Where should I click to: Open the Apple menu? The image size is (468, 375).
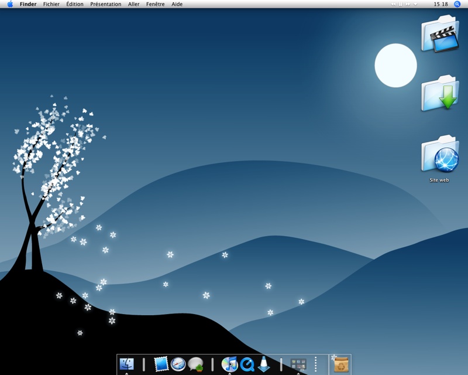tap(10, 4)
